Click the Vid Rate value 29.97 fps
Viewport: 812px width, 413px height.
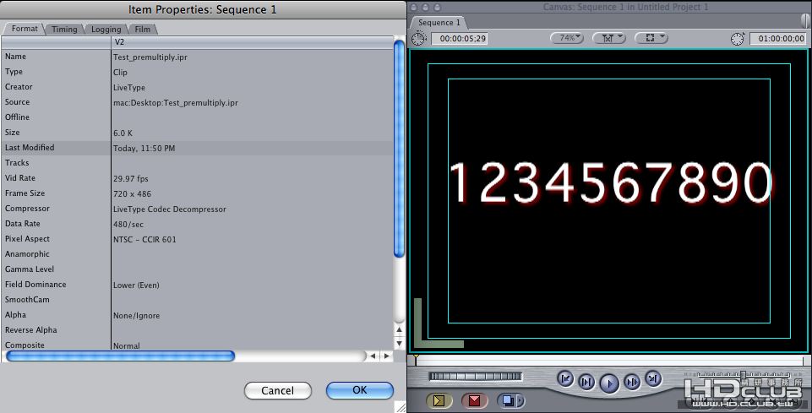tap(130, 178)
